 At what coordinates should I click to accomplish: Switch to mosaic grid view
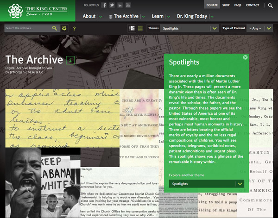point(132,28)
